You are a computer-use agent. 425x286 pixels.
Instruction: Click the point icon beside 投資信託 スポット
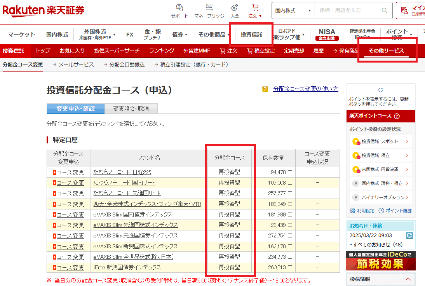click(x=356, y=141)
